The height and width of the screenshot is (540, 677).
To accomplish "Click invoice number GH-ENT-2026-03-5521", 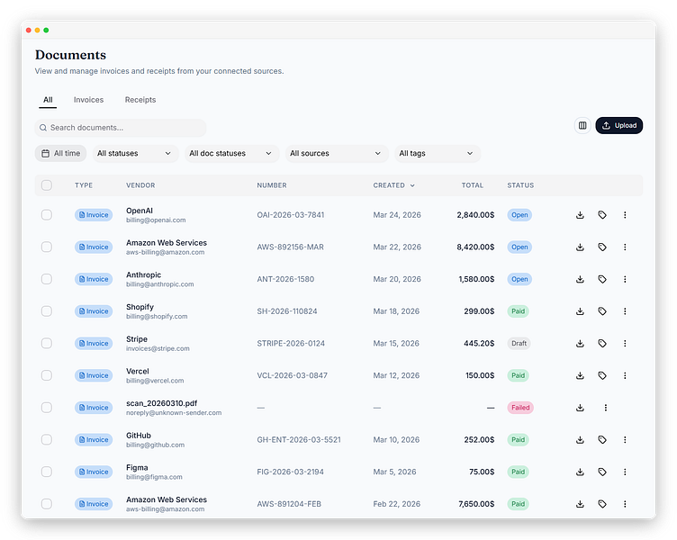I will 299,440.
